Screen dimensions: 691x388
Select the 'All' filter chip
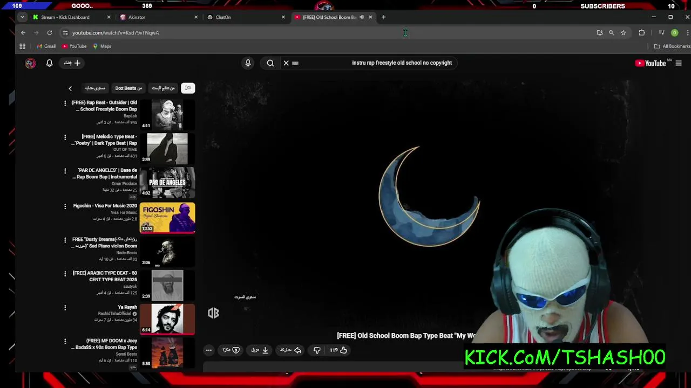(x=188, y=88)
